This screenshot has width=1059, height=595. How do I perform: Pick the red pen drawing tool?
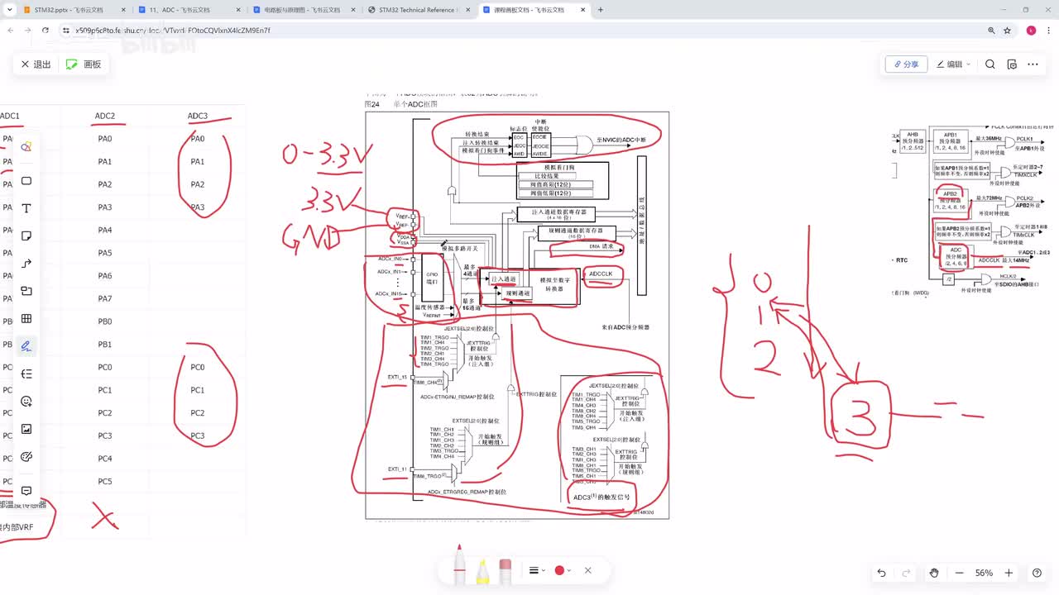459,564
